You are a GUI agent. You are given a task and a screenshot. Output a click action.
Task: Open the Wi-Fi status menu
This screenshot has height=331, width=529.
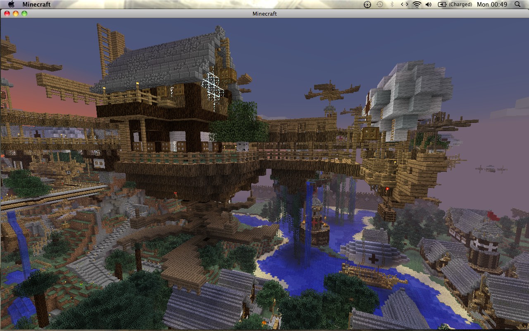coord(417,5)
